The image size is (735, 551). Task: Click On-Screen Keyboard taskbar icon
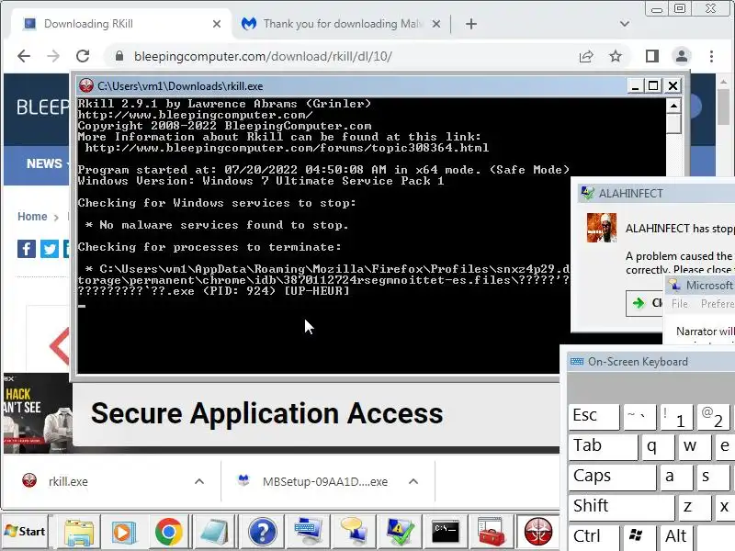click(x=307, y=532)
